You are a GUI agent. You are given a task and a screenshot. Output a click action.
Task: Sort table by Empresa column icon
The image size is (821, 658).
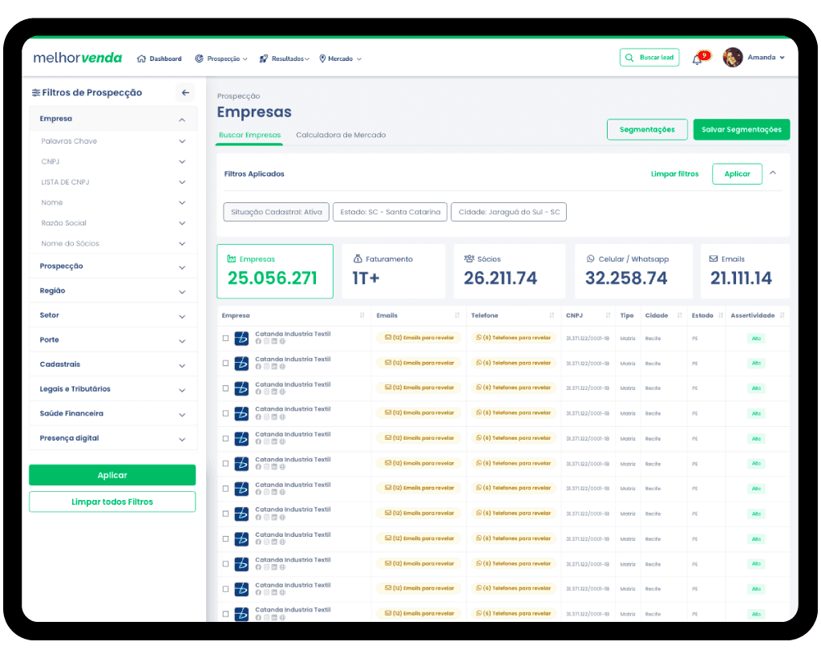coord(362,315)
